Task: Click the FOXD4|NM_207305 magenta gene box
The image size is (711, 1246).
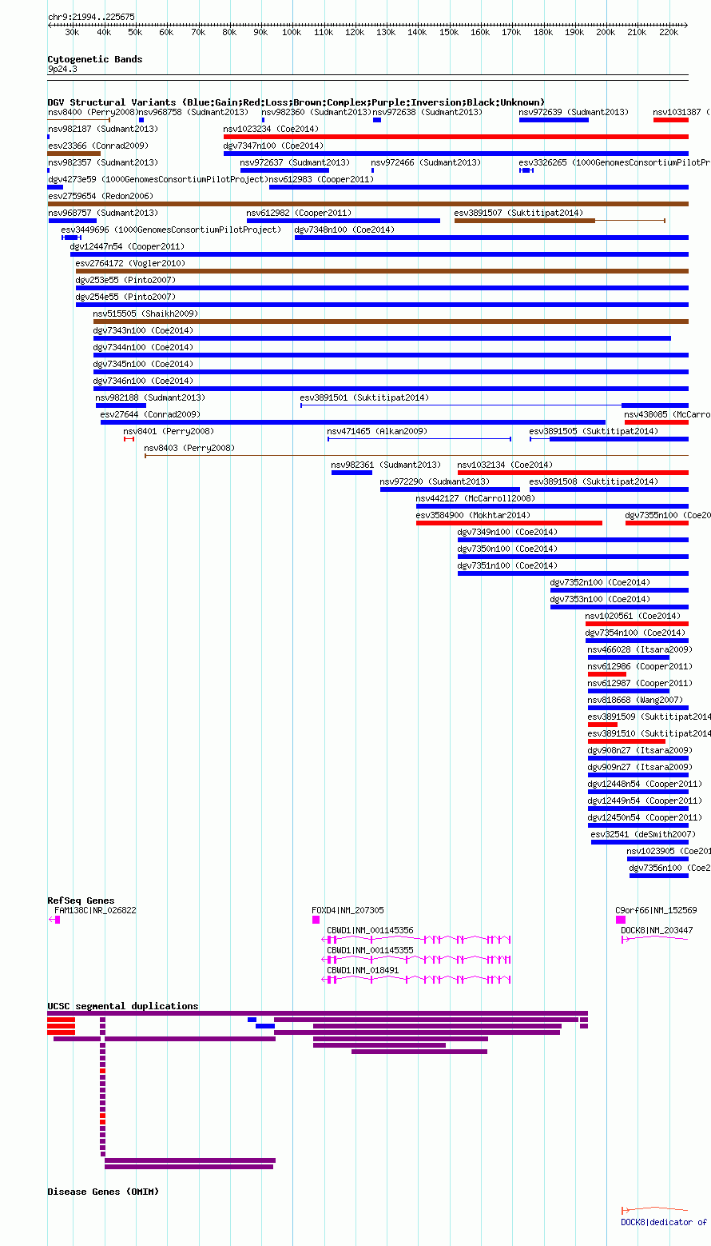Action: [316, 920]
